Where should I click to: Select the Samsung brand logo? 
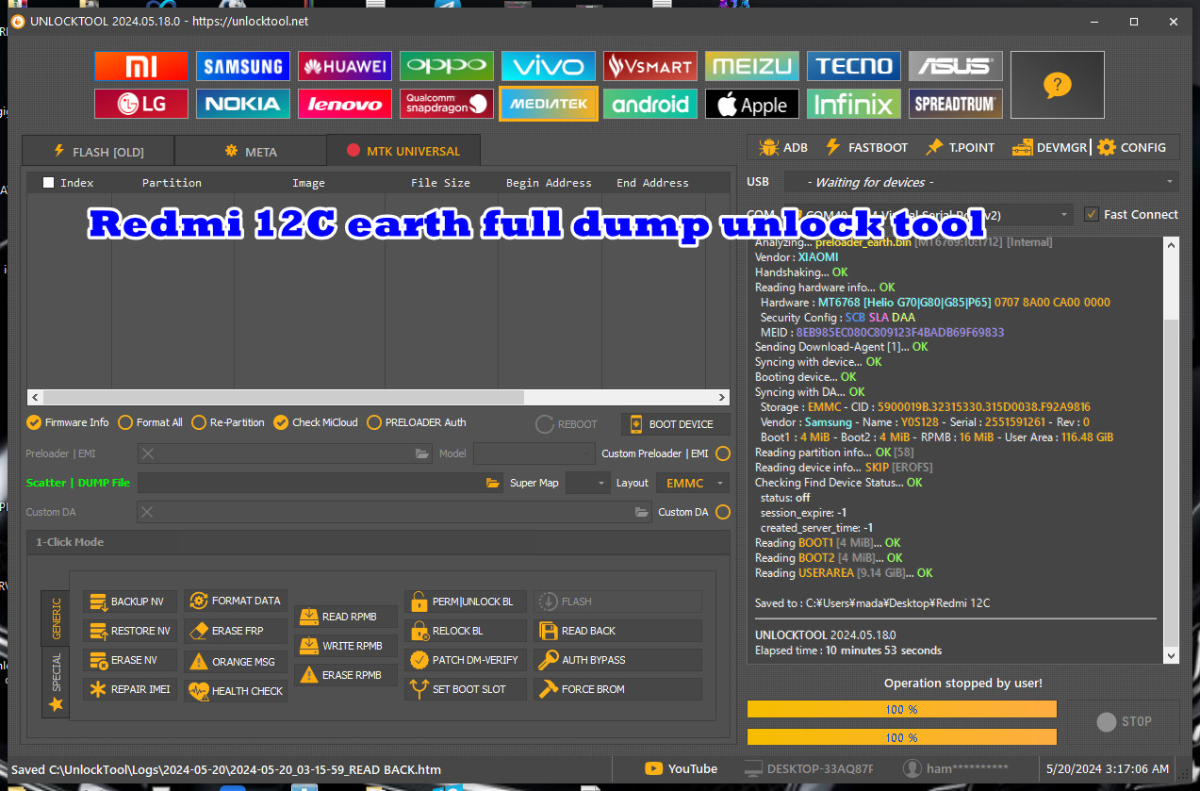[x=243, y=66]
